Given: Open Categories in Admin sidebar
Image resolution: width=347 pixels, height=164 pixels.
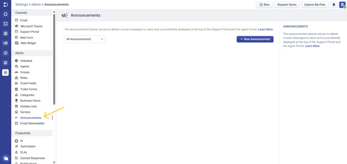Looking at the screenshot, I should click(27, 95).
